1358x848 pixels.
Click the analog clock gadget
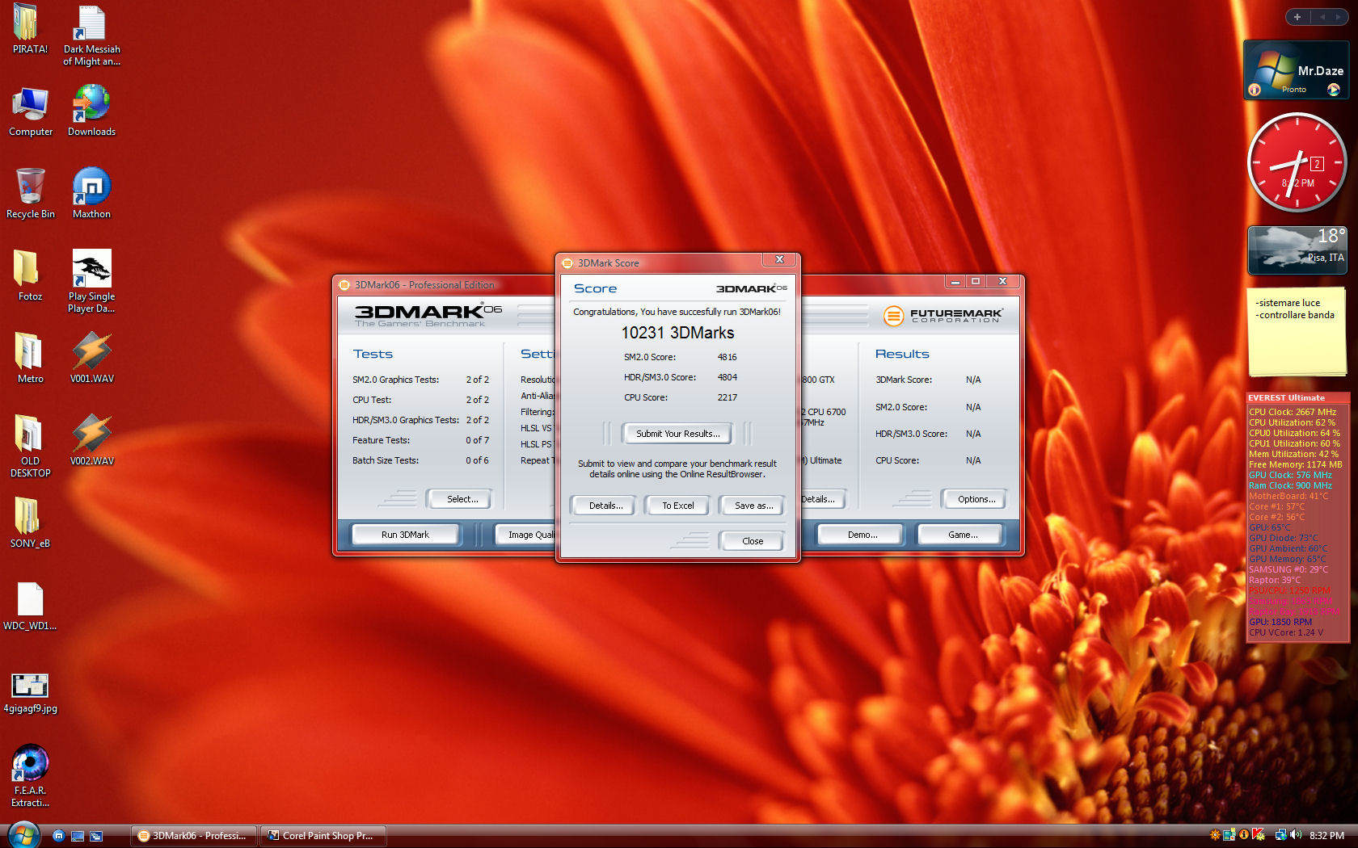coord(1297,162)
